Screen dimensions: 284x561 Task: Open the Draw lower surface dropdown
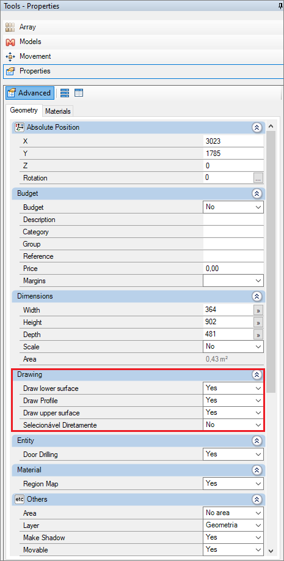tap(233, 388)
